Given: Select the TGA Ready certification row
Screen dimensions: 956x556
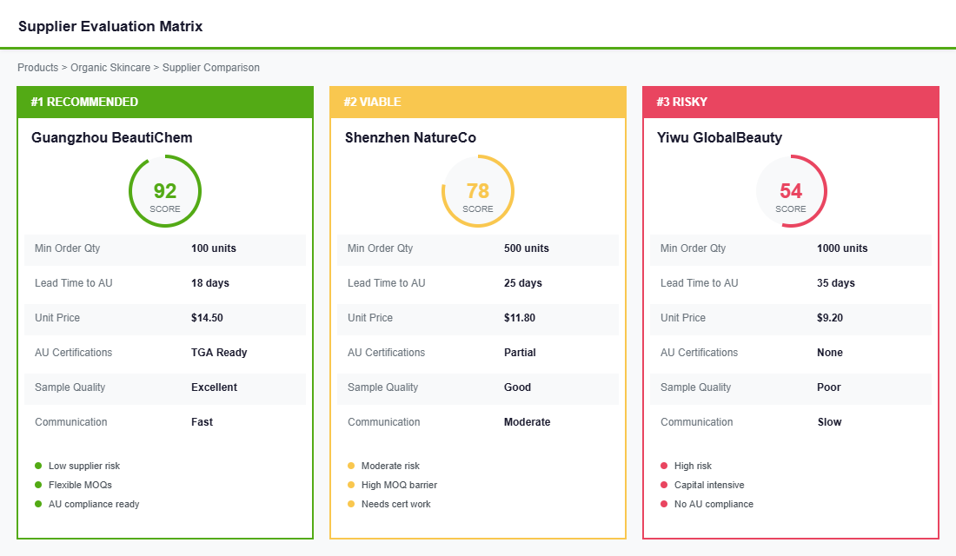Looking at the screenshot, I should [x=165, y=352].
